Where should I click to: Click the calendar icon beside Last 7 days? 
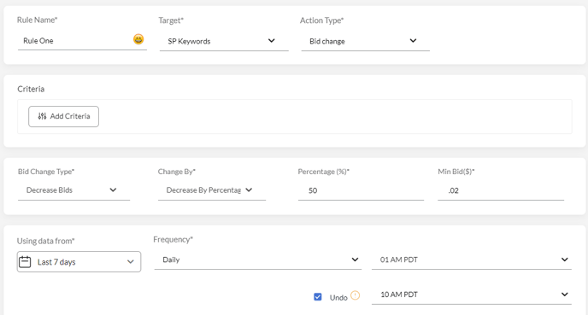pyautogui.click(x=25, y=261)
